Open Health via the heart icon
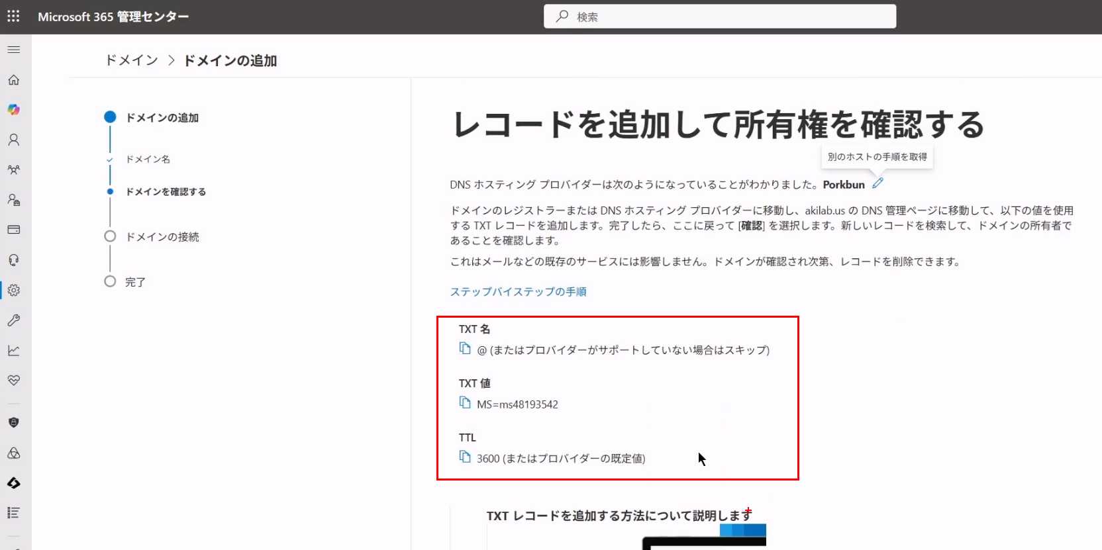Viewport: 1102px width, 550px height. pos(13,381)
